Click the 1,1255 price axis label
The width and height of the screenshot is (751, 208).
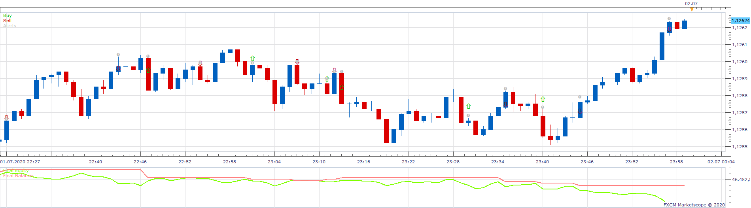tap(740, 147)
